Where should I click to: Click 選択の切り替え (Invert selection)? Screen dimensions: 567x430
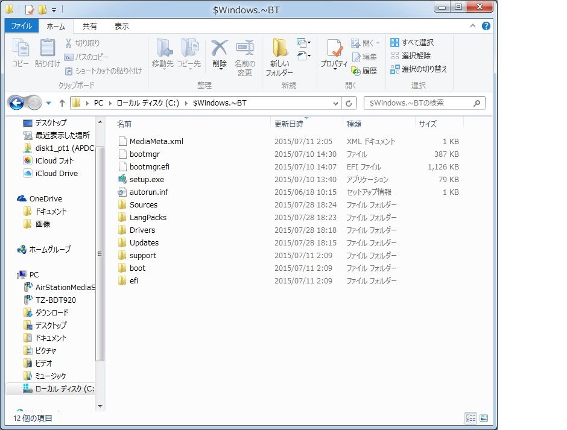coord(419,69)
